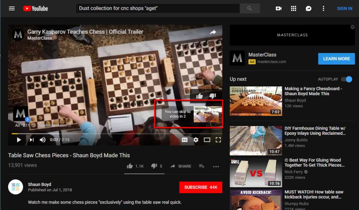Play the video

point(19,140)
